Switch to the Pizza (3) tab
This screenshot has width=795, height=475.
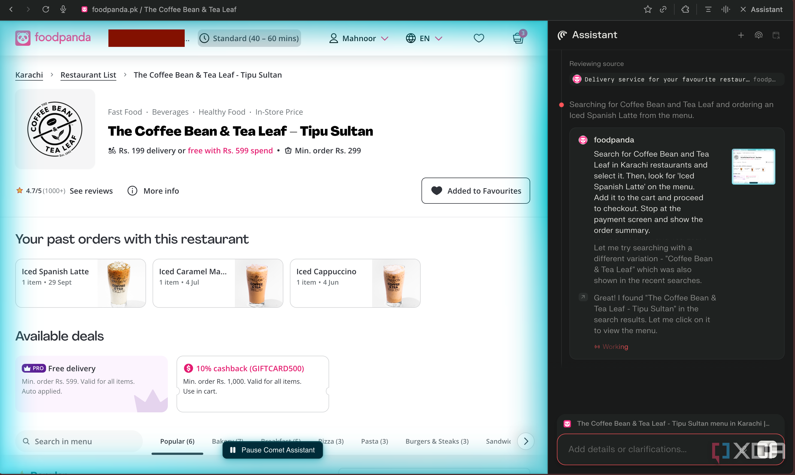[x=331, y=441]
